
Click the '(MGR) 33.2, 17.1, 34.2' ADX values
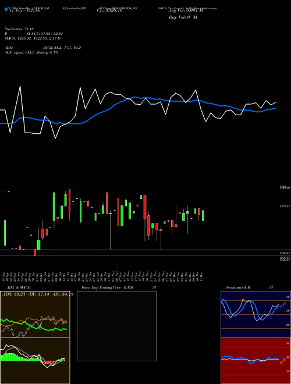62,48
